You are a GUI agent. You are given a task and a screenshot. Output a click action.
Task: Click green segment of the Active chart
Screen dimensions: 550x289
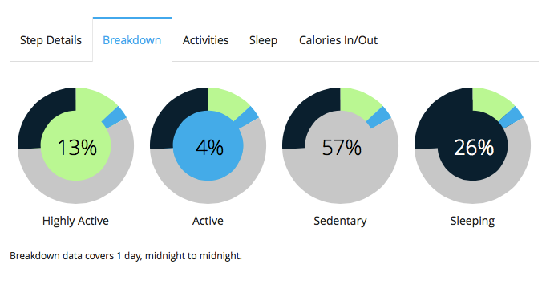click(227, 103)
